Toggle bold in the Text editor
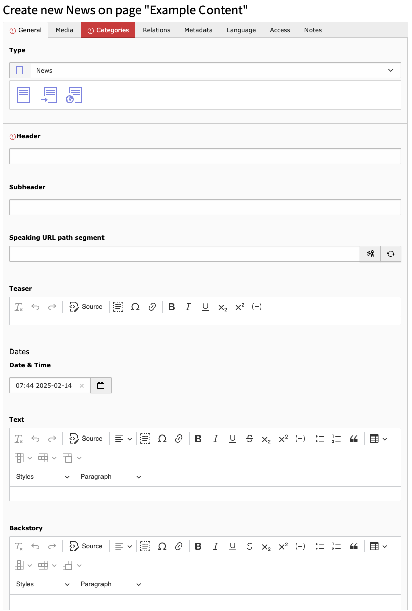Screen dimensions: 412x611 point(198,439)
